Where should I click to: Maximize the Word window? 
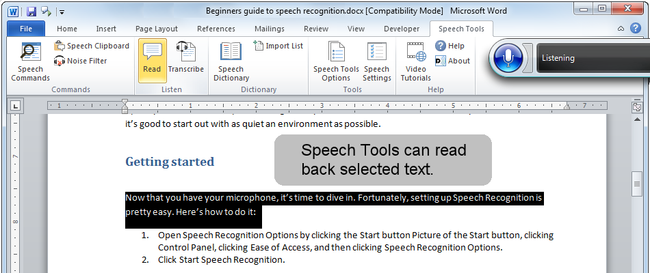click(601, 8)
